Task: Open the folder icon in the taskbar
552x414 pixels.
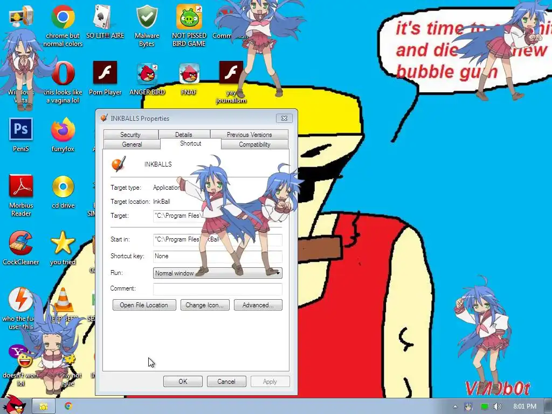Action: click(x=44, y=406)
